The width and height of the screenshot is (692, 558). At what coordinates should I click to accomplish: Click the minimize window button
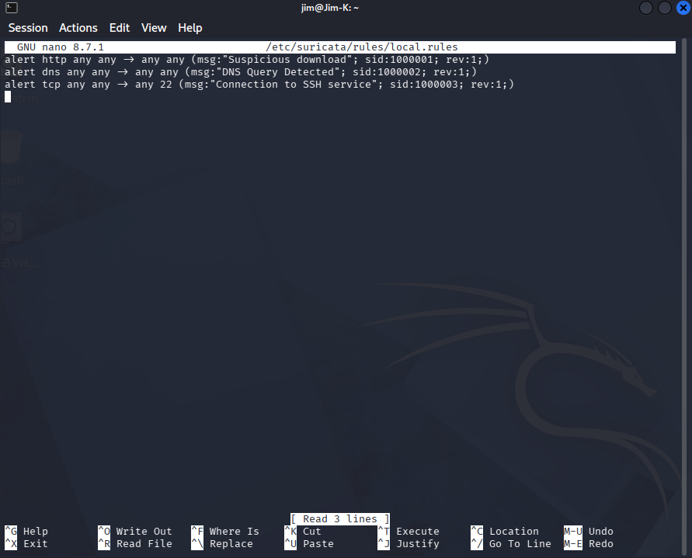coord(645,8)
